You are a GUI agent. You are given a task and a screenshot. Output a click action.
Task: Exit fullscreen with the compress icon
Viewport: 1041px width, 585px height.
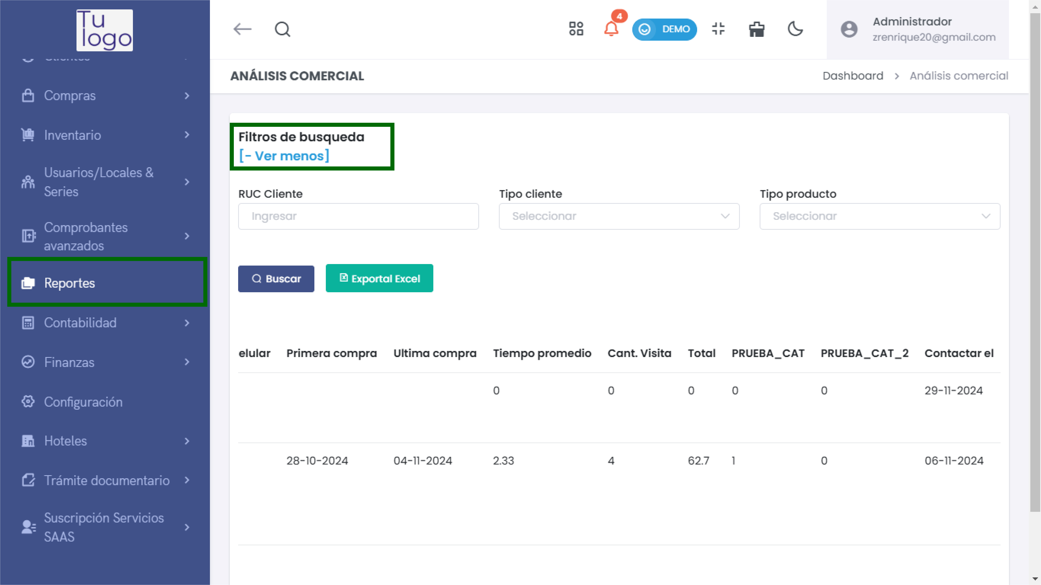718,29
